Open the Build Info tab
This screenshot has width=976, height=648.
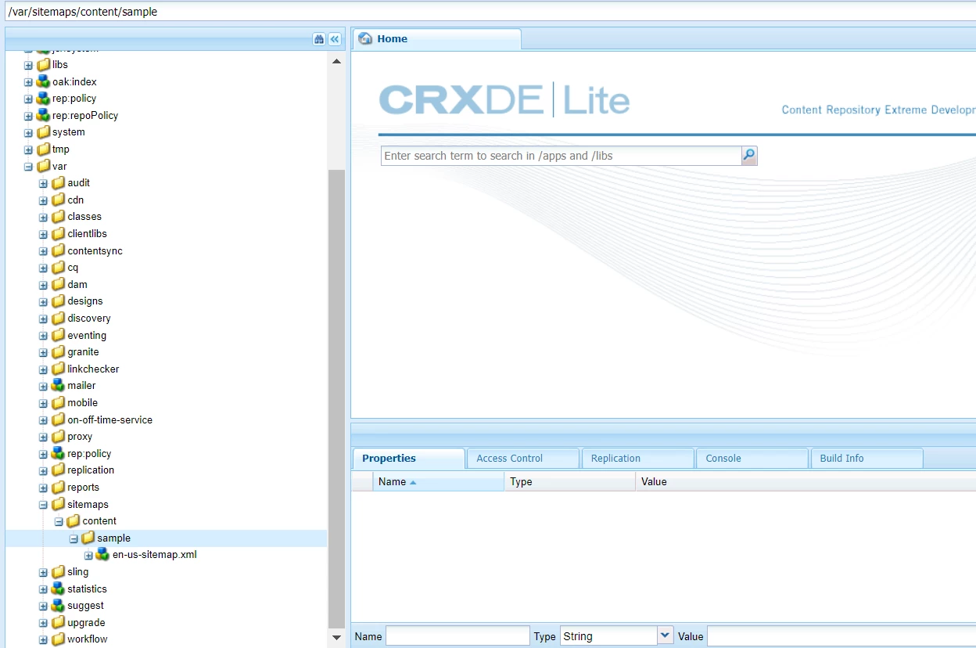867,459
